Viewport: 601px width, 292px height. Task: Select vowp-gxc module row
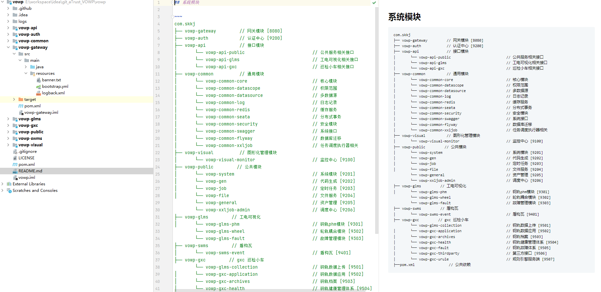[76, 126]
